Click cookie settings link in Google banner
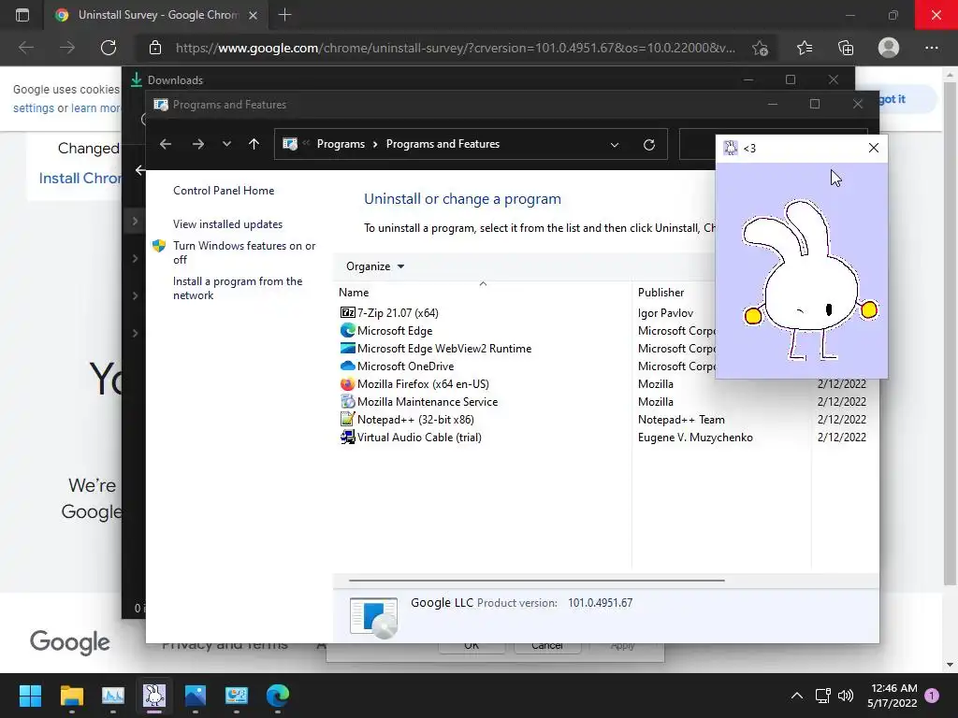Image resolution: width=958 pixels, height=718 pixels. pos(34,108)
